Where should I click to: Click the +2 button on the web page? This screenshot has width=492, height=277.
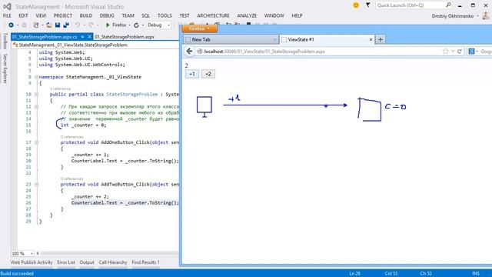(x=208, y=74)
